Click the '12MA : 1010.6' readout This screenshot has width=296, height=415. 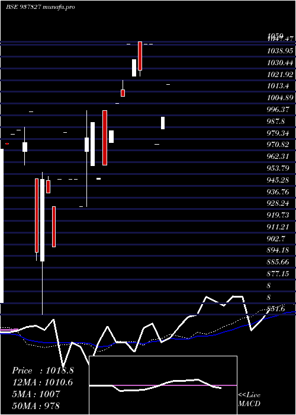point(43,382)
